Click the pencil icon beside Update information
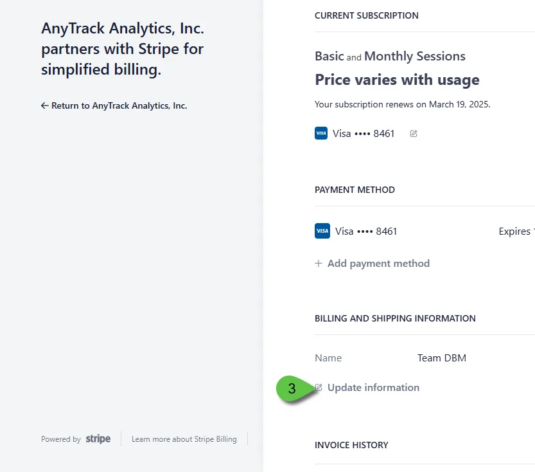Screen dimensions: 535x472 pos(319,387)
